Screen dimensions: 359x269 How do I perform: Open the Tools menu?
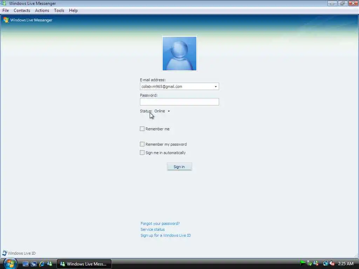[x=59, y=11]
